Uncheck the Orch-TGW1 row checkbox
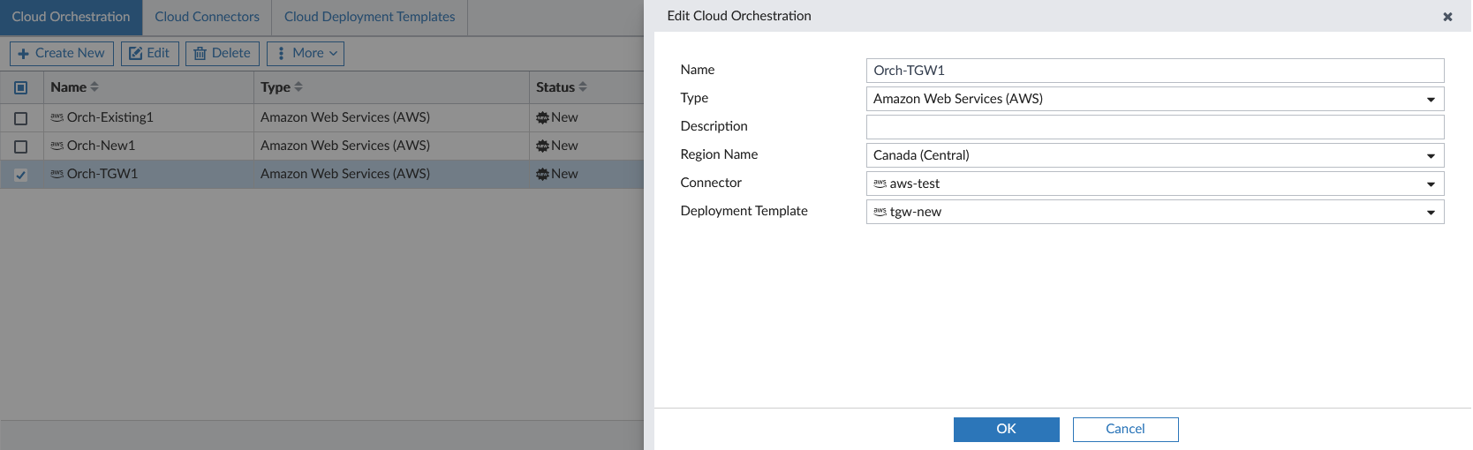Image resolution: width=1473 pixels, height=450 pixels. pos(21,175)
